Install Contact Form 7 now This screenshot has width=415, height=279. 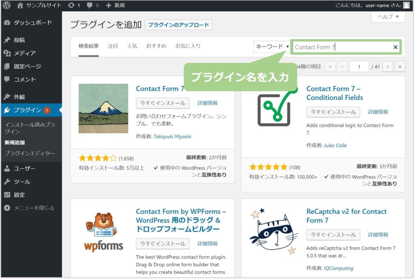click(x=163, y=103)
